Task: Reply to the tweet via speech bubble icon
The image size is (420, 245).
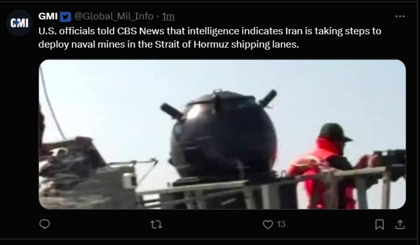Action: (x=45, y=224)
